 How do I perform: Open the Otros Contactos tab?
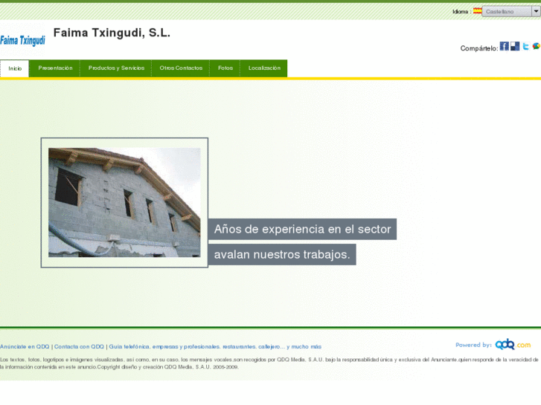click(181, 68)
